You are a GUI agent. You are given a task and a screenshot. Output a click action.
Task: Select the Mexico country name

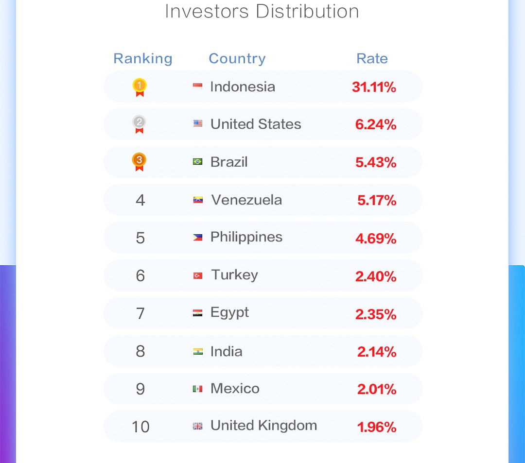pos(235,389)
